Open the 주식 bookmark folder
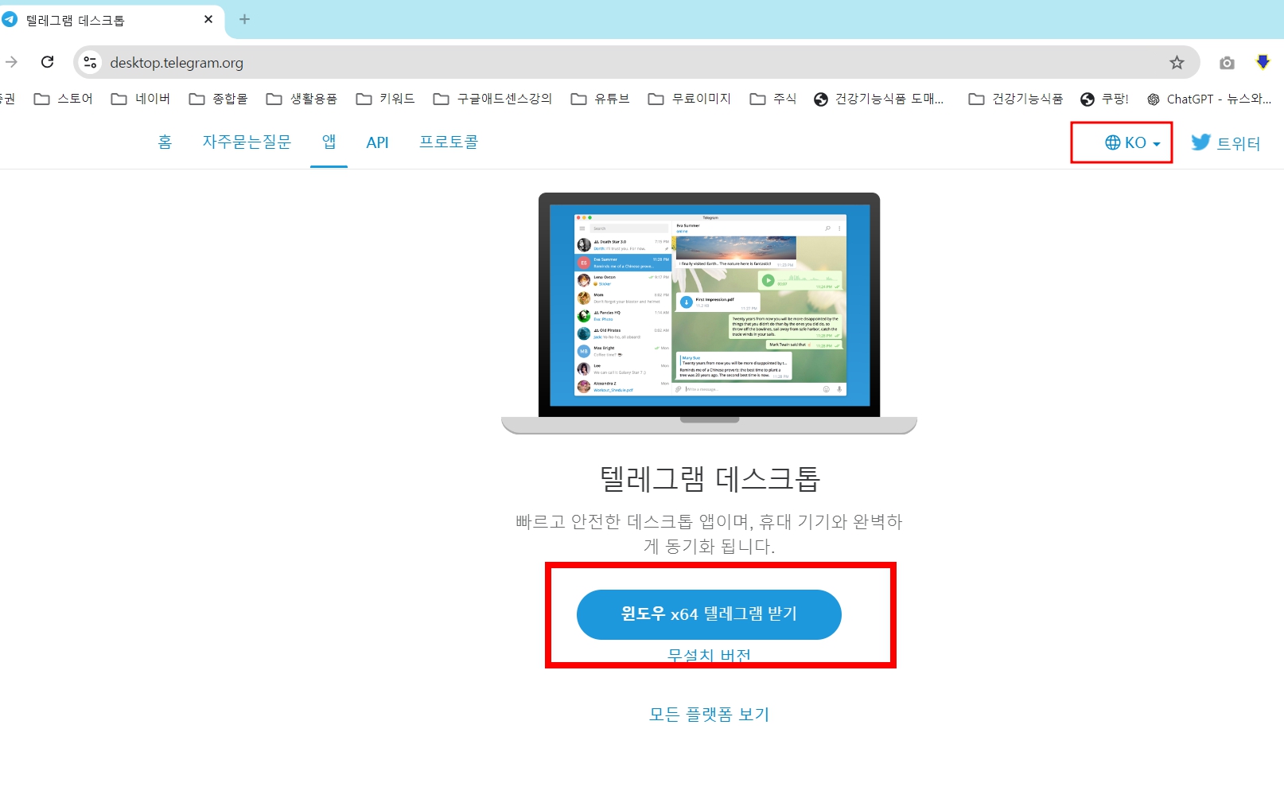This screenshot has height=791, width=1284. pyautogui.click(x=773, y=99)
